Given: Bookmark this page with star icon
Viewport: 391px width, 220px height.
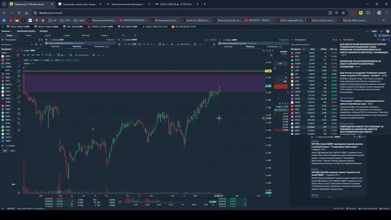Looking at the screenshot, I should coord(343,13).
